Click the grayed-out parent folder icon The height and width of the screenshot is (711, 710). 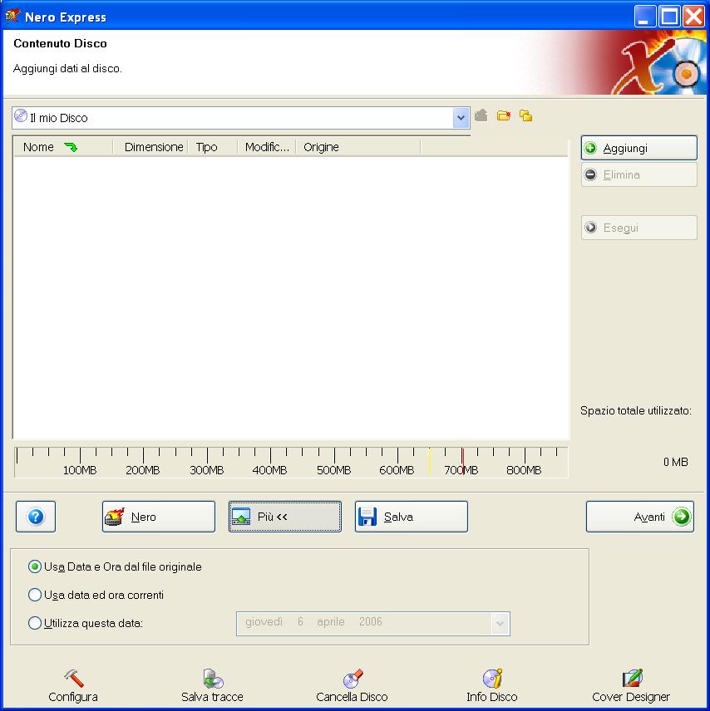point(481,116)
